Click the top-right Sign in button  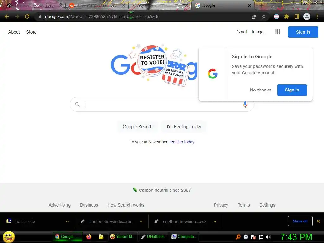303,32
